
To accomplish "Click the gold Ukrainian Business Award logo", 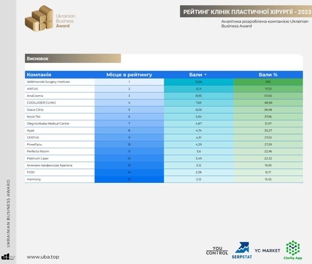I will [x=50, y=18].
